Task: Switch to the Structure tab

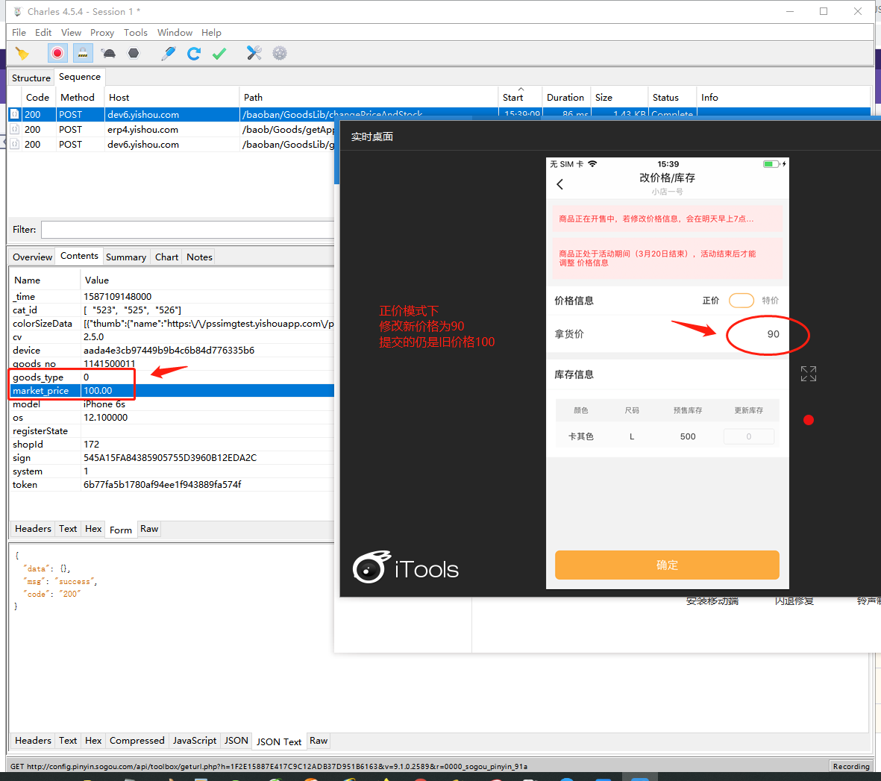Action: (x=31, y=78)
